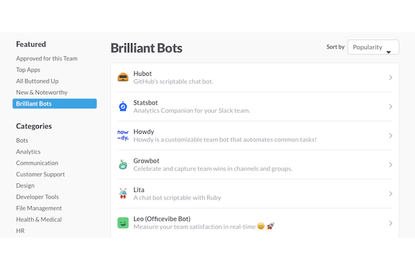The height and width of the screenshot is (276, 415).
Task: Browse the Health & Medical category
Action: click(x=39, y=220)
